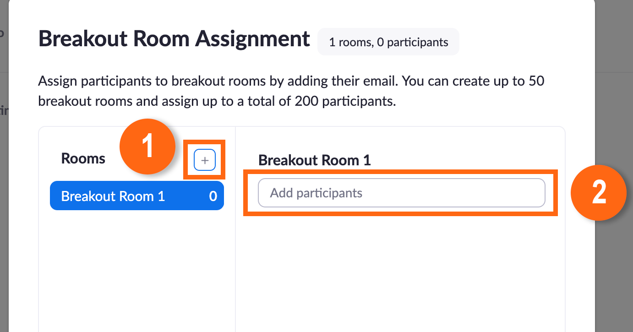Click the orange number 2 callout marker
Image resolution: width=633 pixels, height=332 pixels.
598,192
